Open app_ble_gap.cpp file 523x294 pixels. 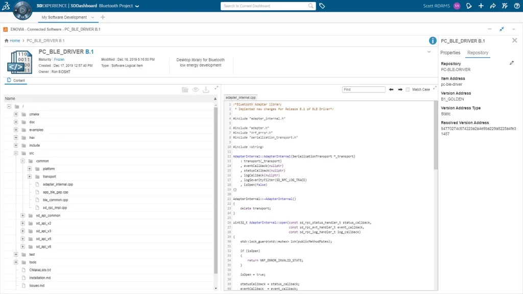[55, 192]
